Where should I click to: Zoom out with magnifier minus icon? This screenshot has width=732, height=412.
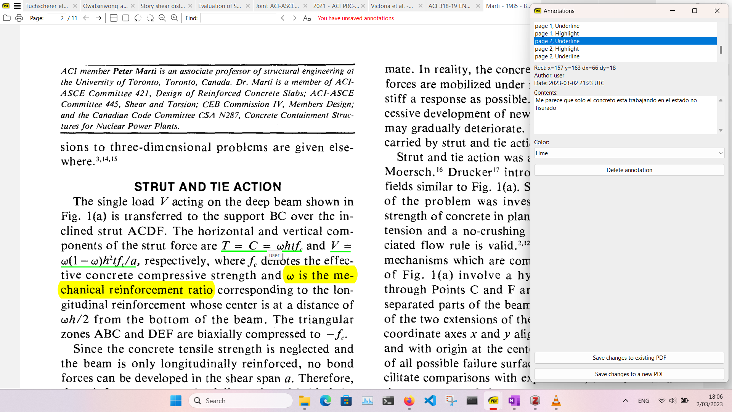pos(162,18)
